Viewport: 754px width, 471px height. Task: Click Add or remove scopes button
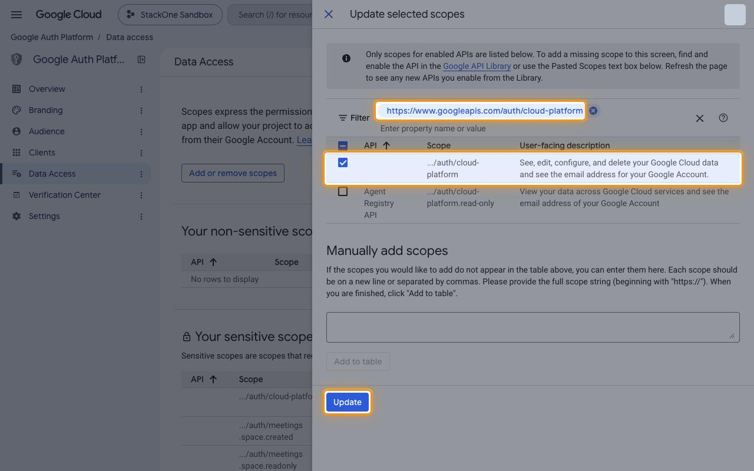[233, 173]
